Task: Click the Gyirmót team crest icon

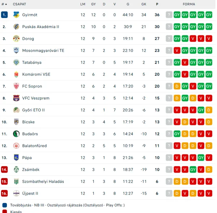Action: tap(16, 15)
